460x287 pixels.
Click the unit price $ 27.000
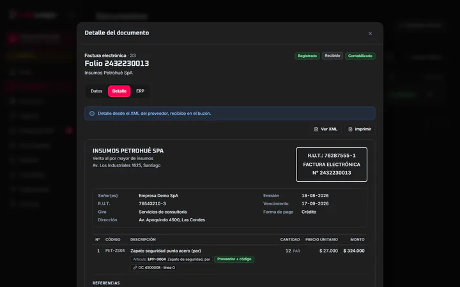(x=328, y=251)
